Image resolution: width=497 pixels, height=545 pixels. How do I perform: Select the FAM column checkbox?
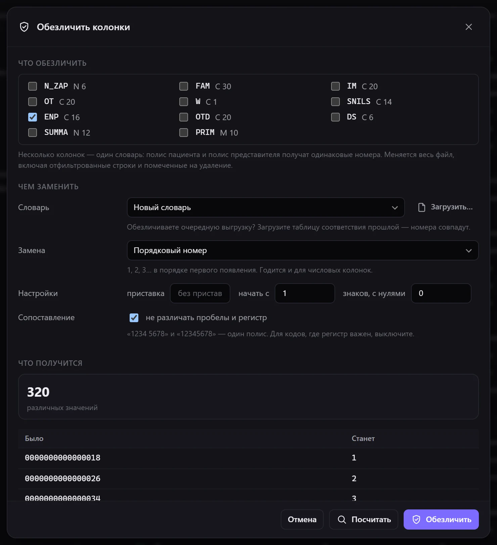tap(184, 86)
